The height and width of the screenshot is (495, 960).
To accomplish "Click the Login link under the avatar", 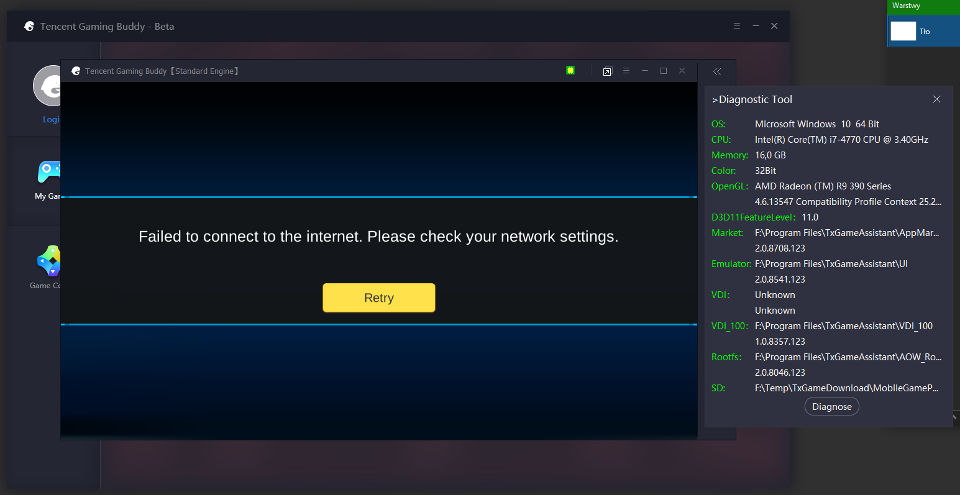I will click(x=51, y=119).
